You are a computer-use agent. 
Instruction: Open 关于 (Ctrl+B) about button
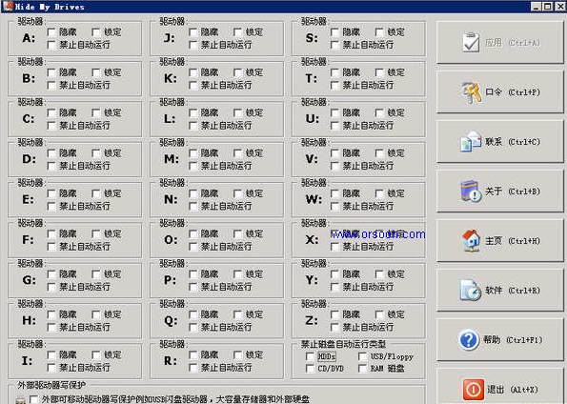499,192
